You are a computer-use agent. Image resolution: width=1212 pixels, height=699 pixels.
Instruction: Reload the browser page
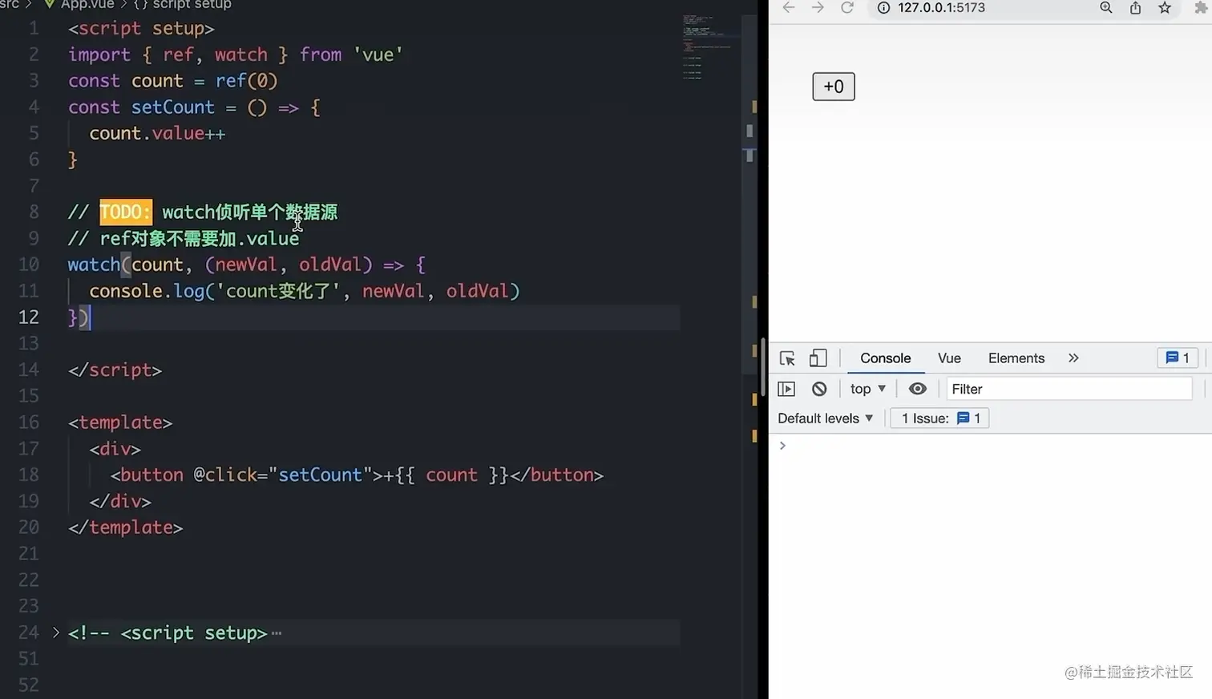coord(847,8)
